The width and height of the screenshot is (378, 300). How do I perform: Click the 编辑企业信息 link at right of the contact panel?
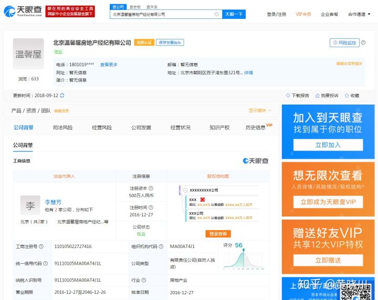click(349, 64)
